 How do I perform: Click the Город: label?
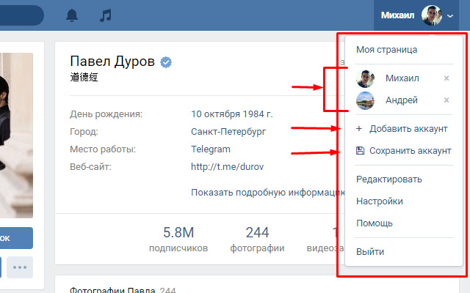coord(84,132)
